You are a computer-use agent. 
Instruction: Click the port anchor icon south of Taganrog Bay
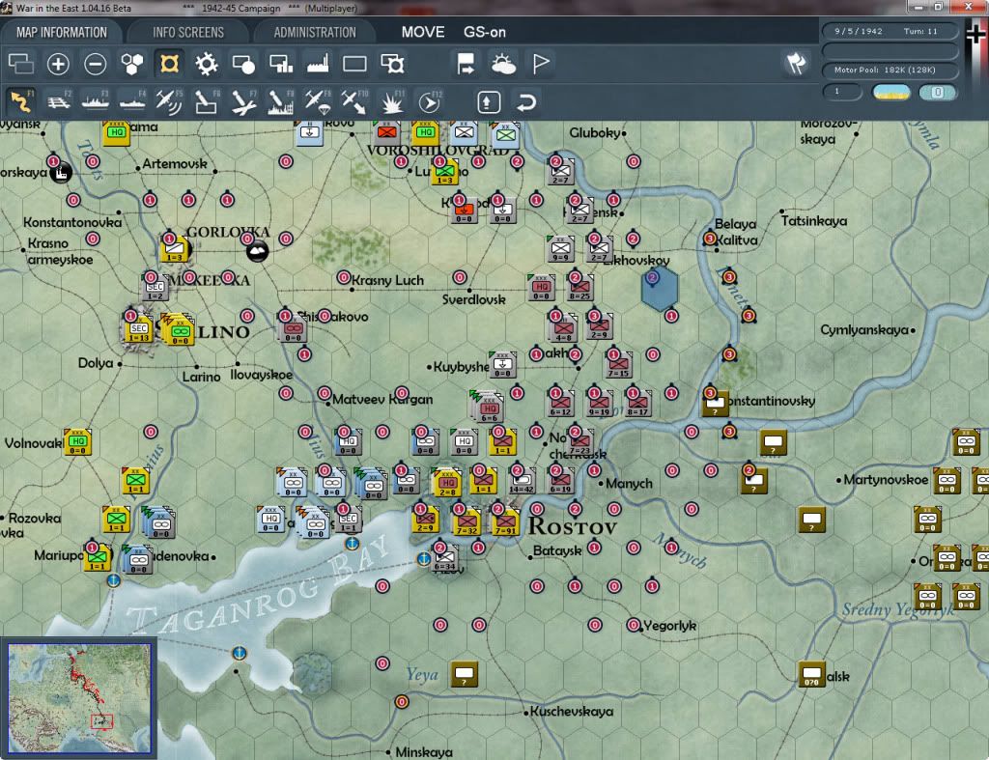(x=239, y=653)
